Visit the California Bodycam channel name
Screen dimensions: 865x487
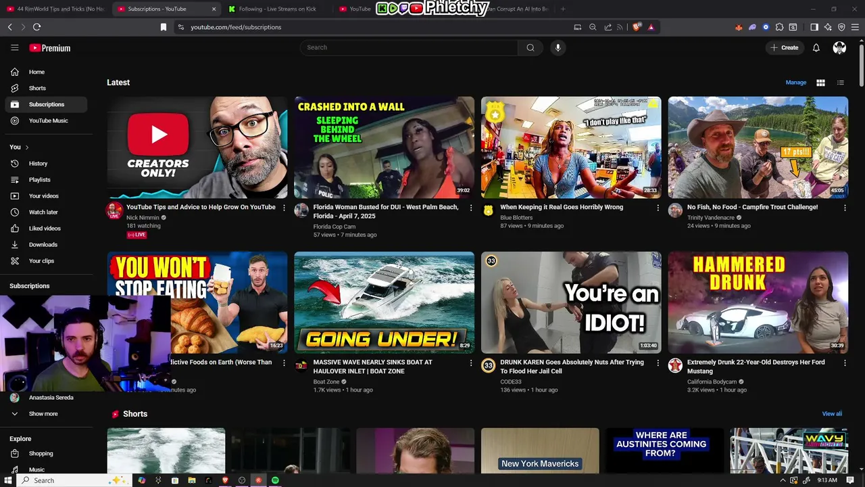tap(712, 381)
